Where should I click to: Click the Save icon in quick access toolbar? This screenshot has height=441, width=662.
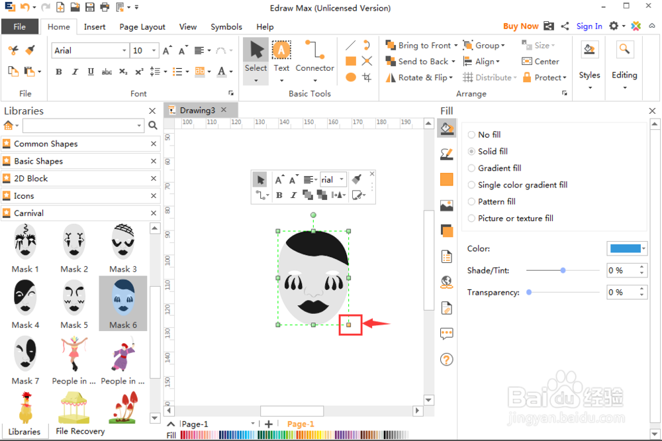click(x=90, y=7)
